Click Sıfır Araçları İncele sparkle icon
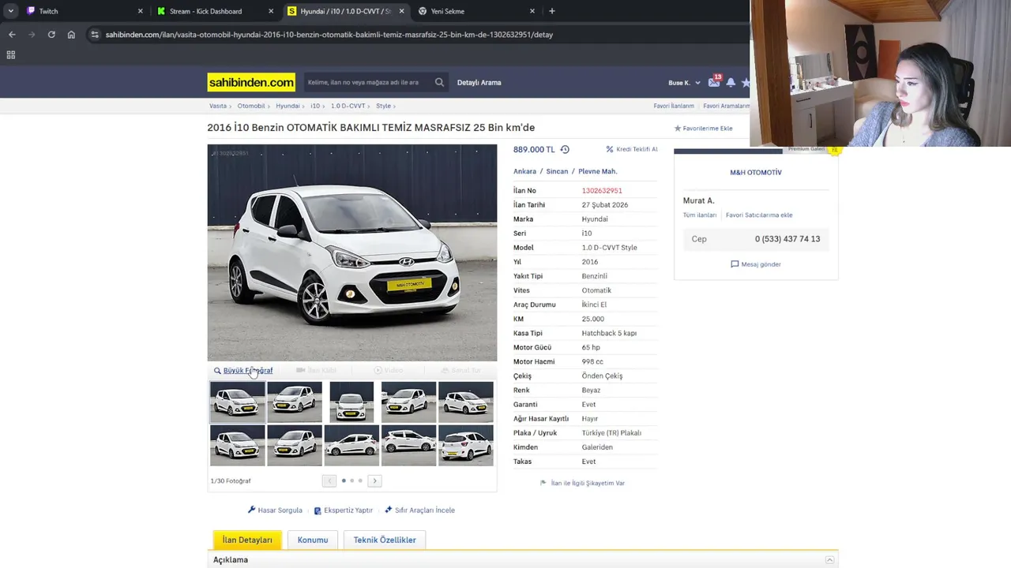This screenshot has height=568, width=1011. pos(389,510)
